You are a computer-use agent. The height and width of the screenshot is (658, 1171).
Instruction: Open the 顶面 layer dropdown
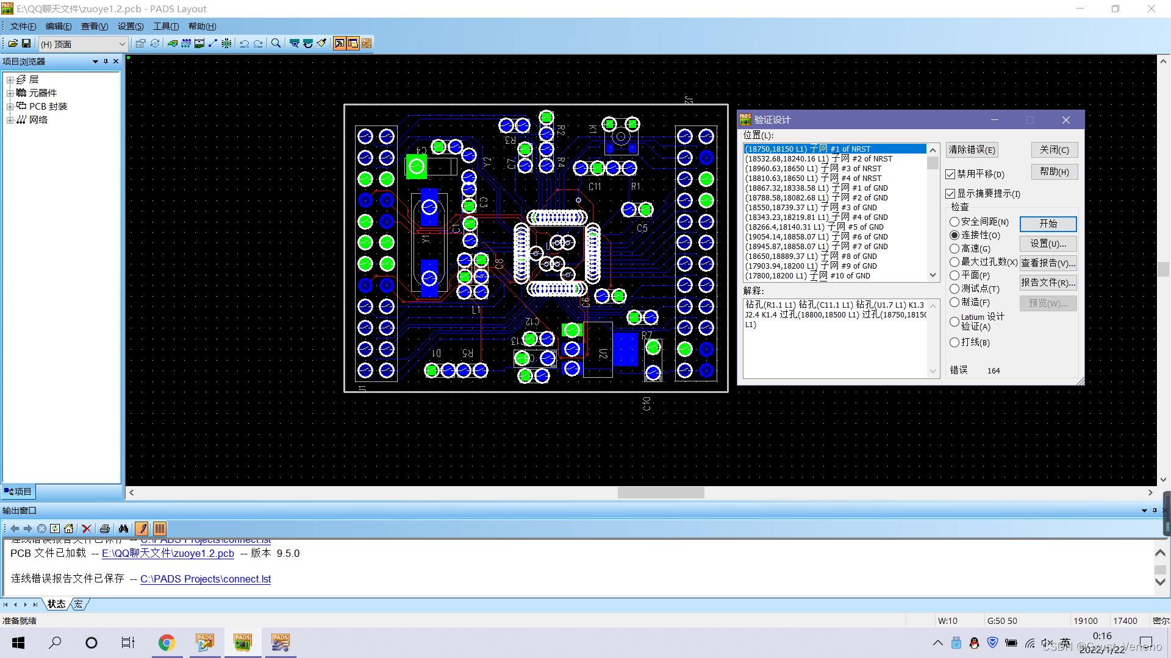(121, 44)
